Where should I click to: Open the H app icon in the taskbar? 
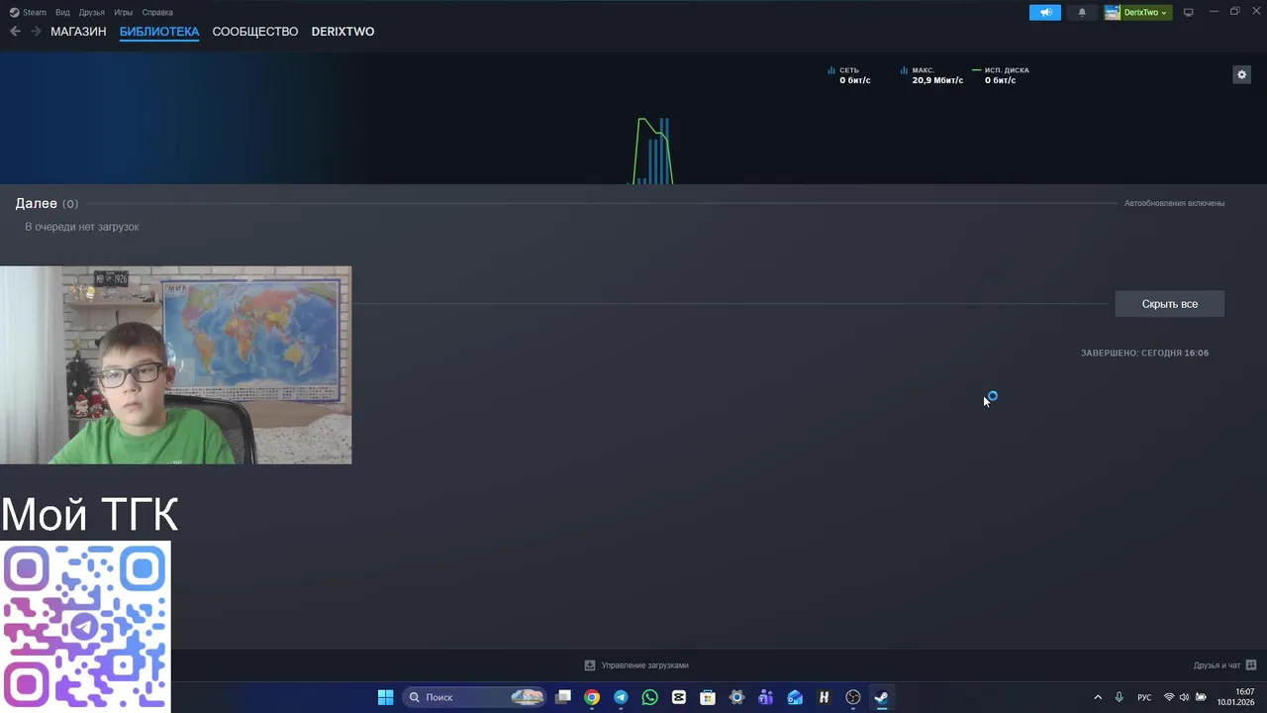(x=824, y=697)
